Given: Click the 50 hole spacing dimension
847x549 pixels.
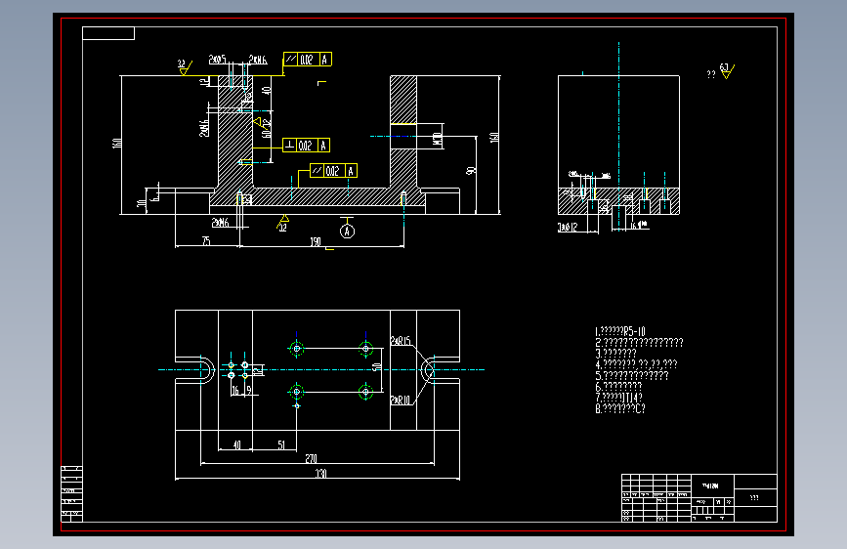Looking at the screenshot, I should pos(376,367).
